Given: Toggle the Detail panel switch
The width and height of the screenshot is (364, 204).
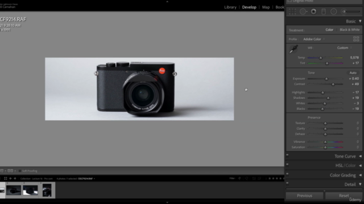Looking at the screenshot, I should coord(287,183).
